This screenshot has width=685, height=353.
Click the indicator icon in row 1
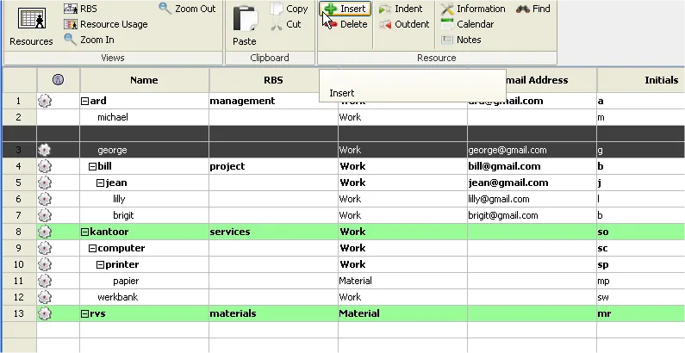point(45,101)
